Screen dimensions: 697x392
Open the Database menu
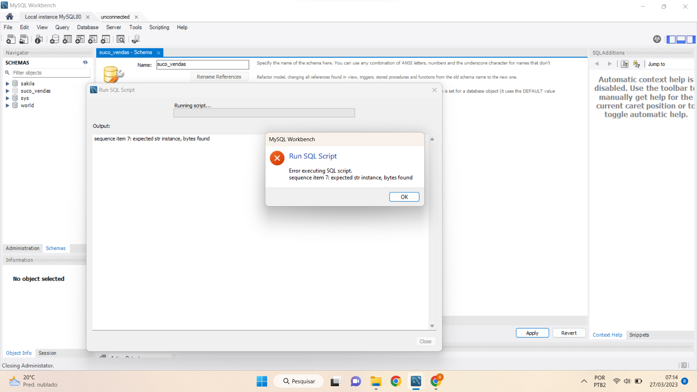[x=87, y=27]
